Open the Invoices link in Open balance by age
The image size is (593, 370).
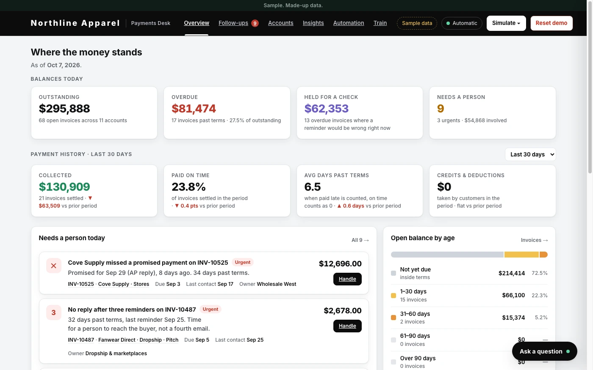click(x=534, y=240)
